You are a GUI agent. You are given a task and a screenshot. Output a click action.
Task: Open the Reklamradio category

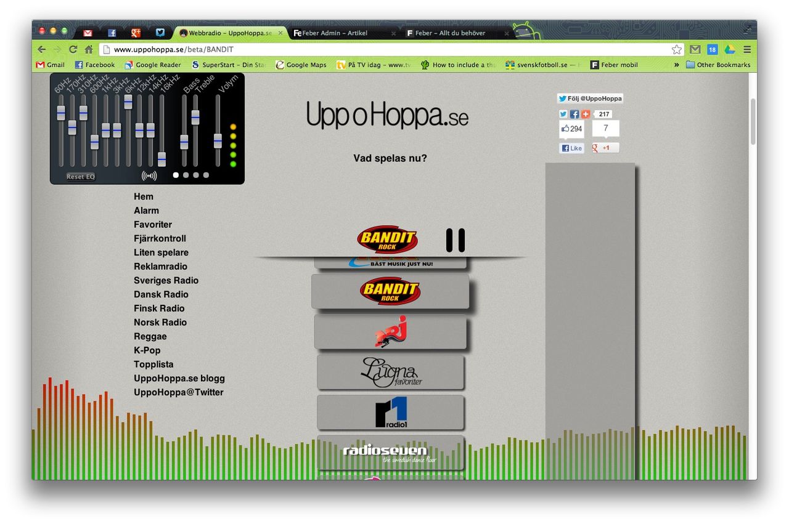click(160, 267)
